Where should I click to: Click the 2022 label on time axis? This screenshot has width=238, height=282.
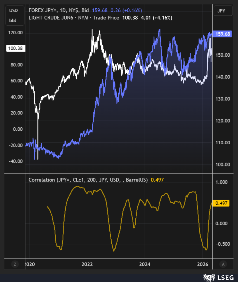pyautogui.click(x=87, y=264)
